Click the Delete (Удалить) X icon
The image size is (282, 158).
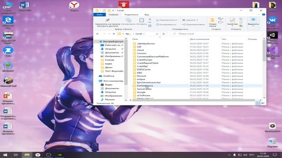coord(184,20)
